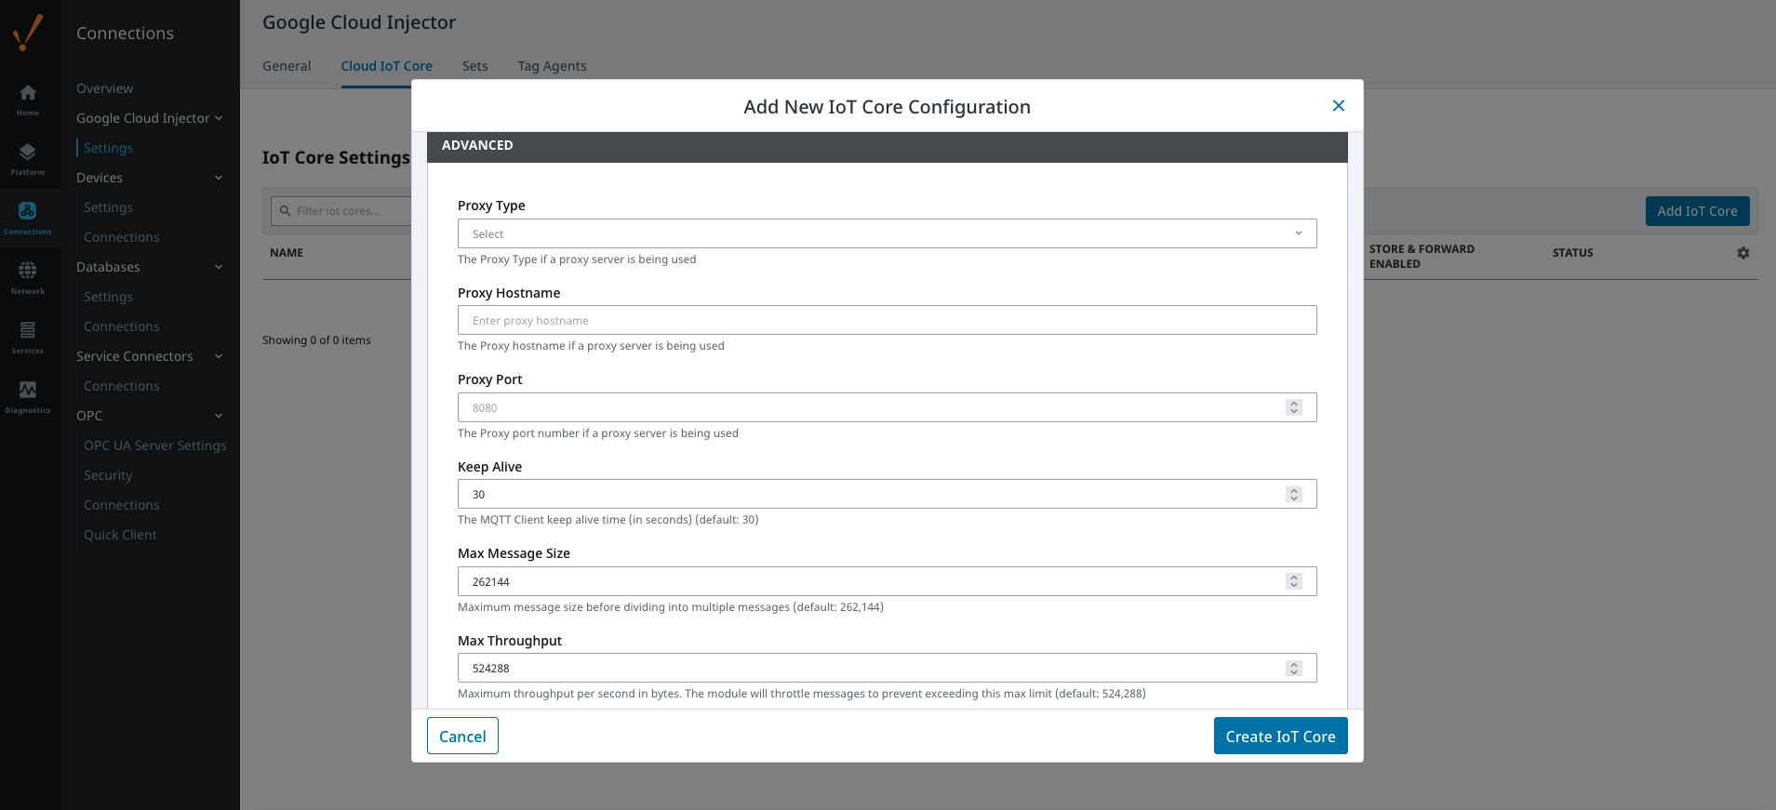Click the Keep Alive stepper arrows
1776x810 pixels.
click(1293, 495)
